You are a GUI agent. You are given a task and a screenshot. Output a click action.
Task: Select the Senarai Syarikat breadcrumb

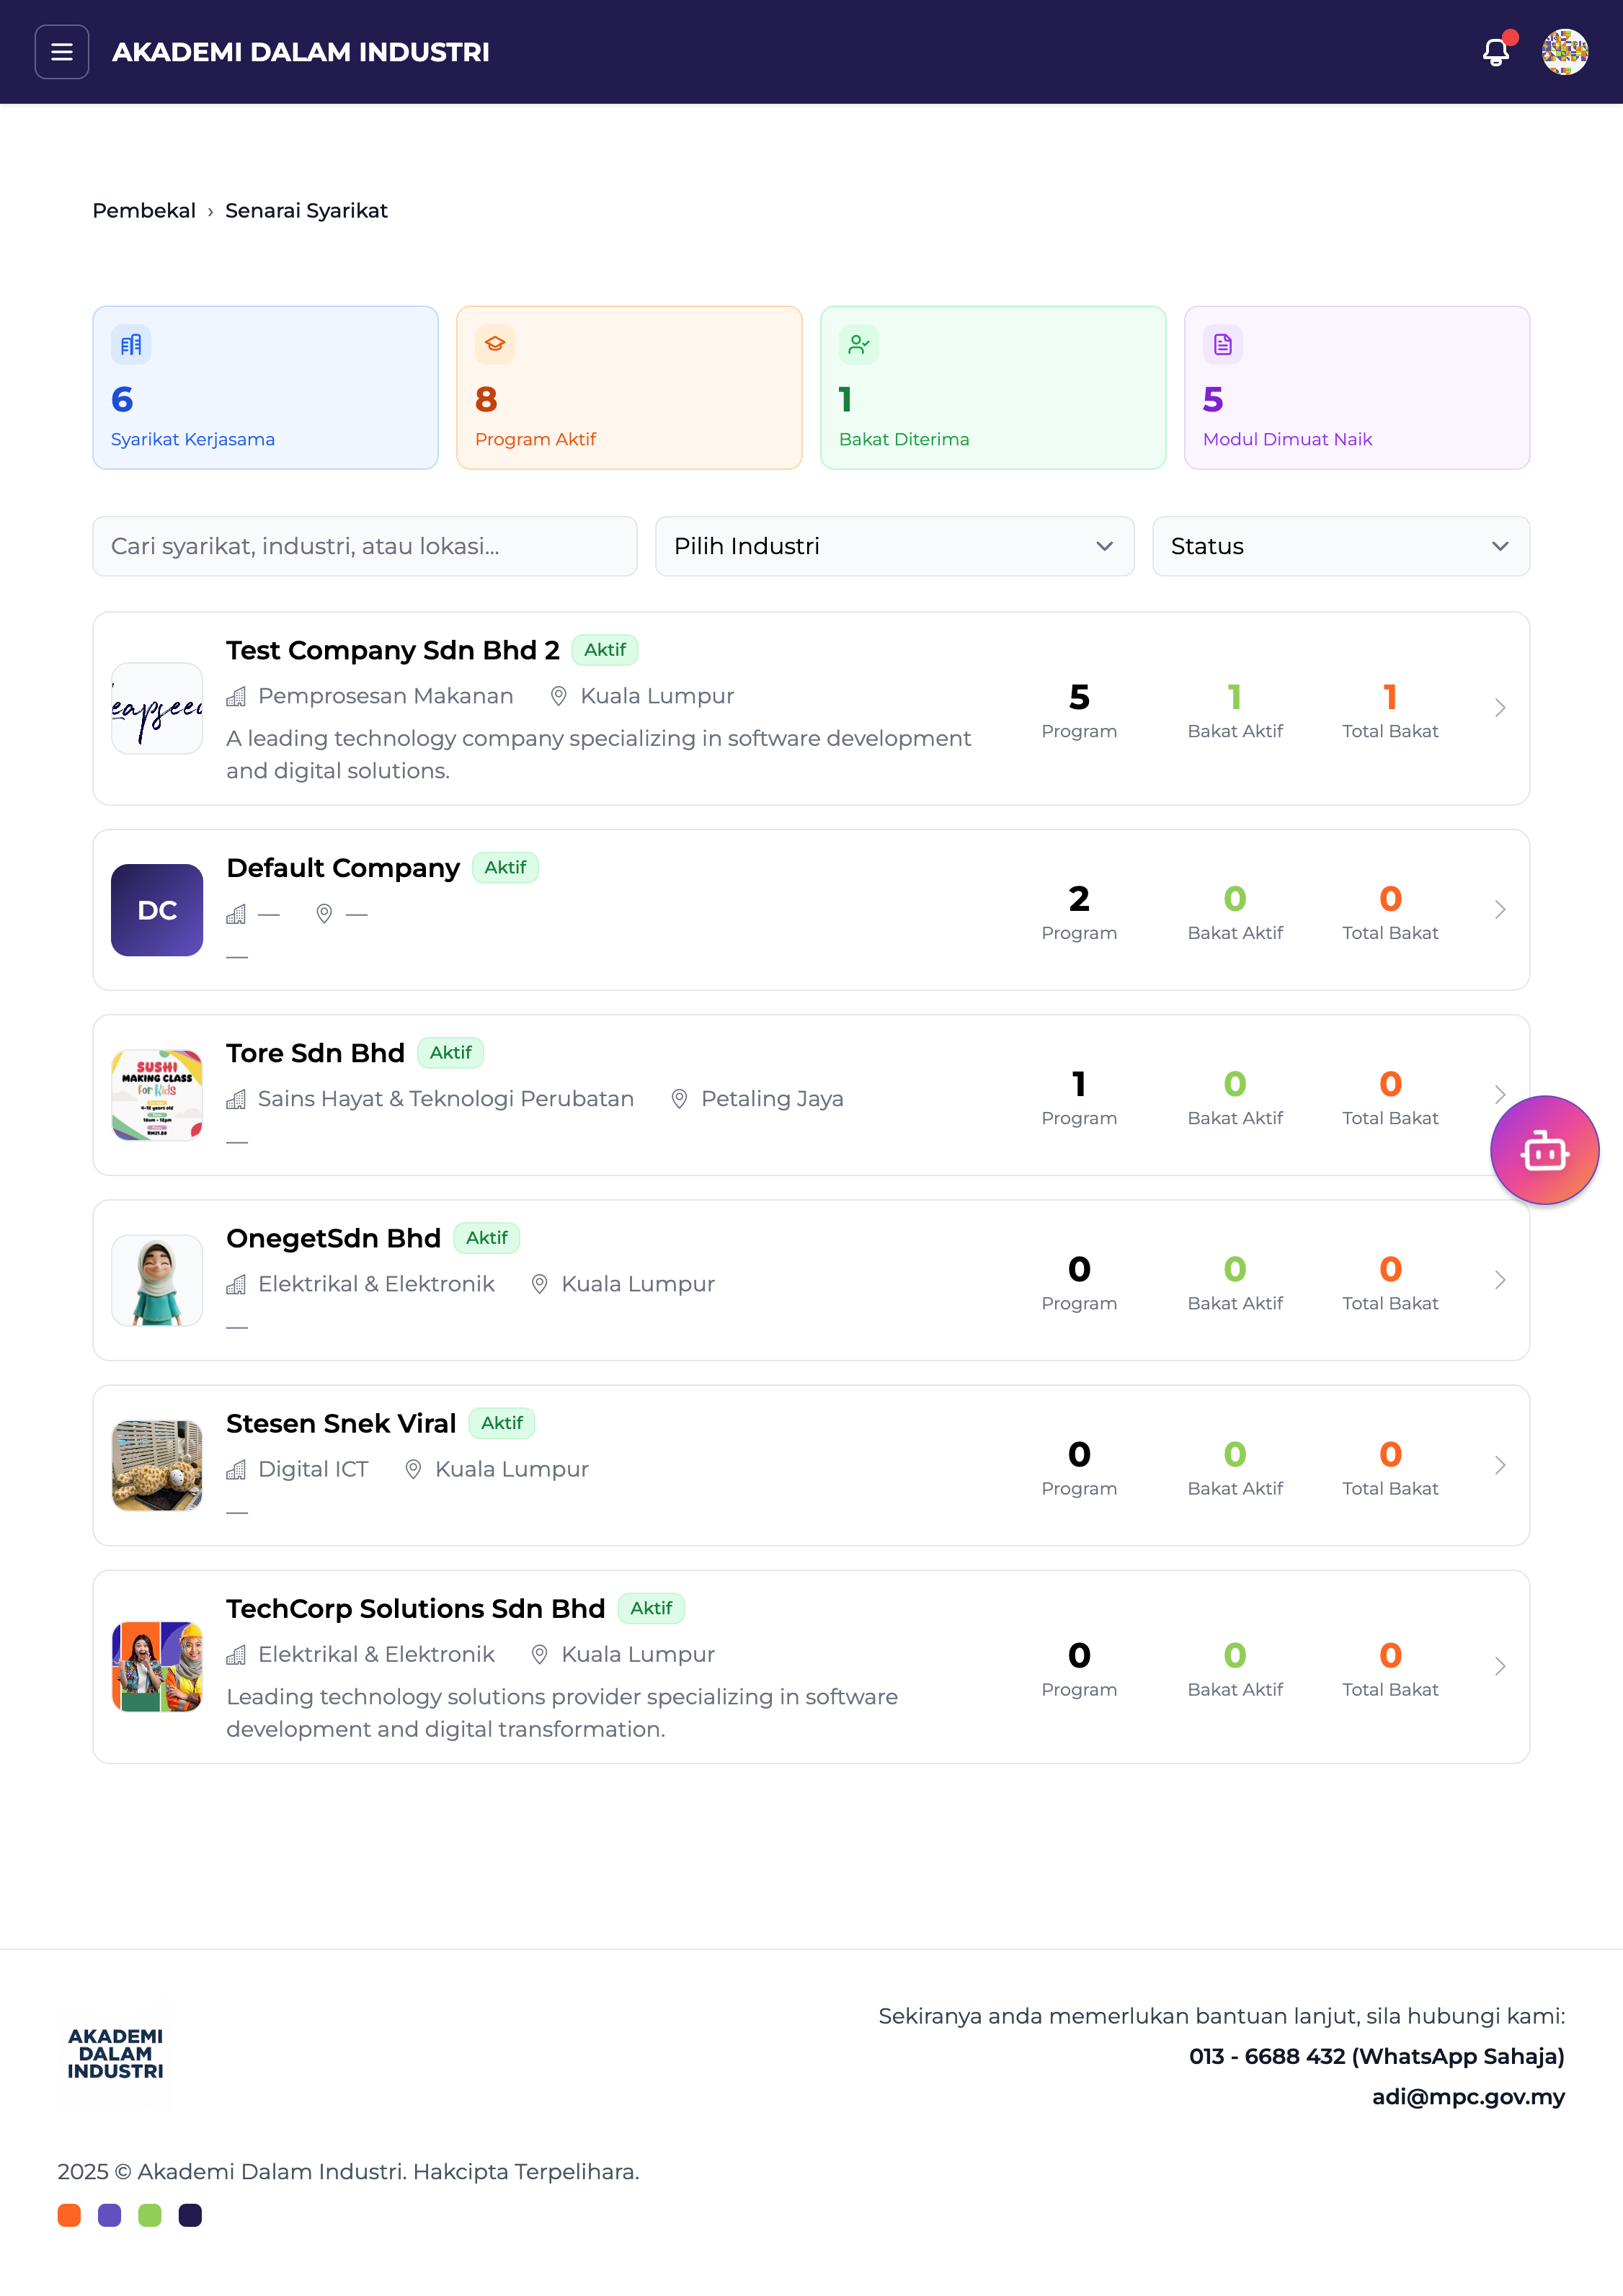click(306, 211)
